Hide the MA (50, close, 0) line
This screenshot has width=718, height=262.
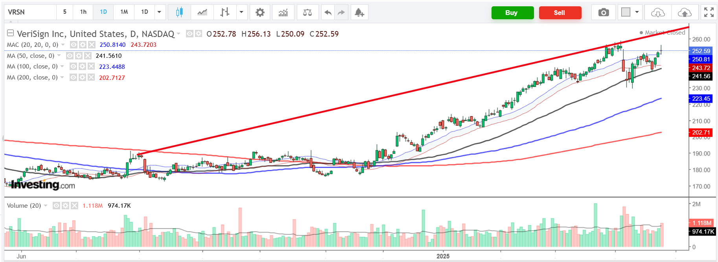(x=70, y=56)
